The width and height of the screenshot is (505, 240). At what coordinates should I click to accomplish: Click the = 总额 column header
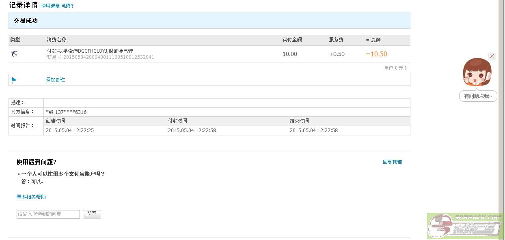pos(373,40)
